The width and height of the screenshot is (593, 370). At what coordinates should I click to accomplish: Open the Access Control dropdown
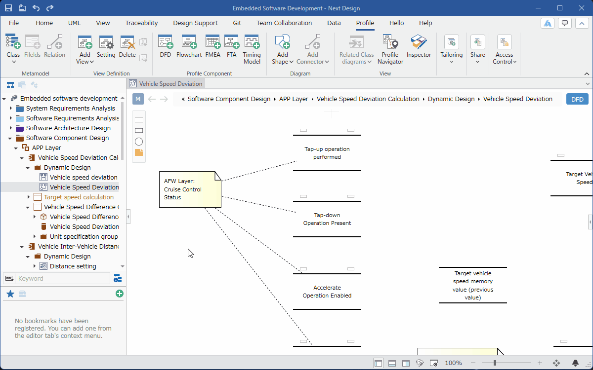tap(505, 49)
